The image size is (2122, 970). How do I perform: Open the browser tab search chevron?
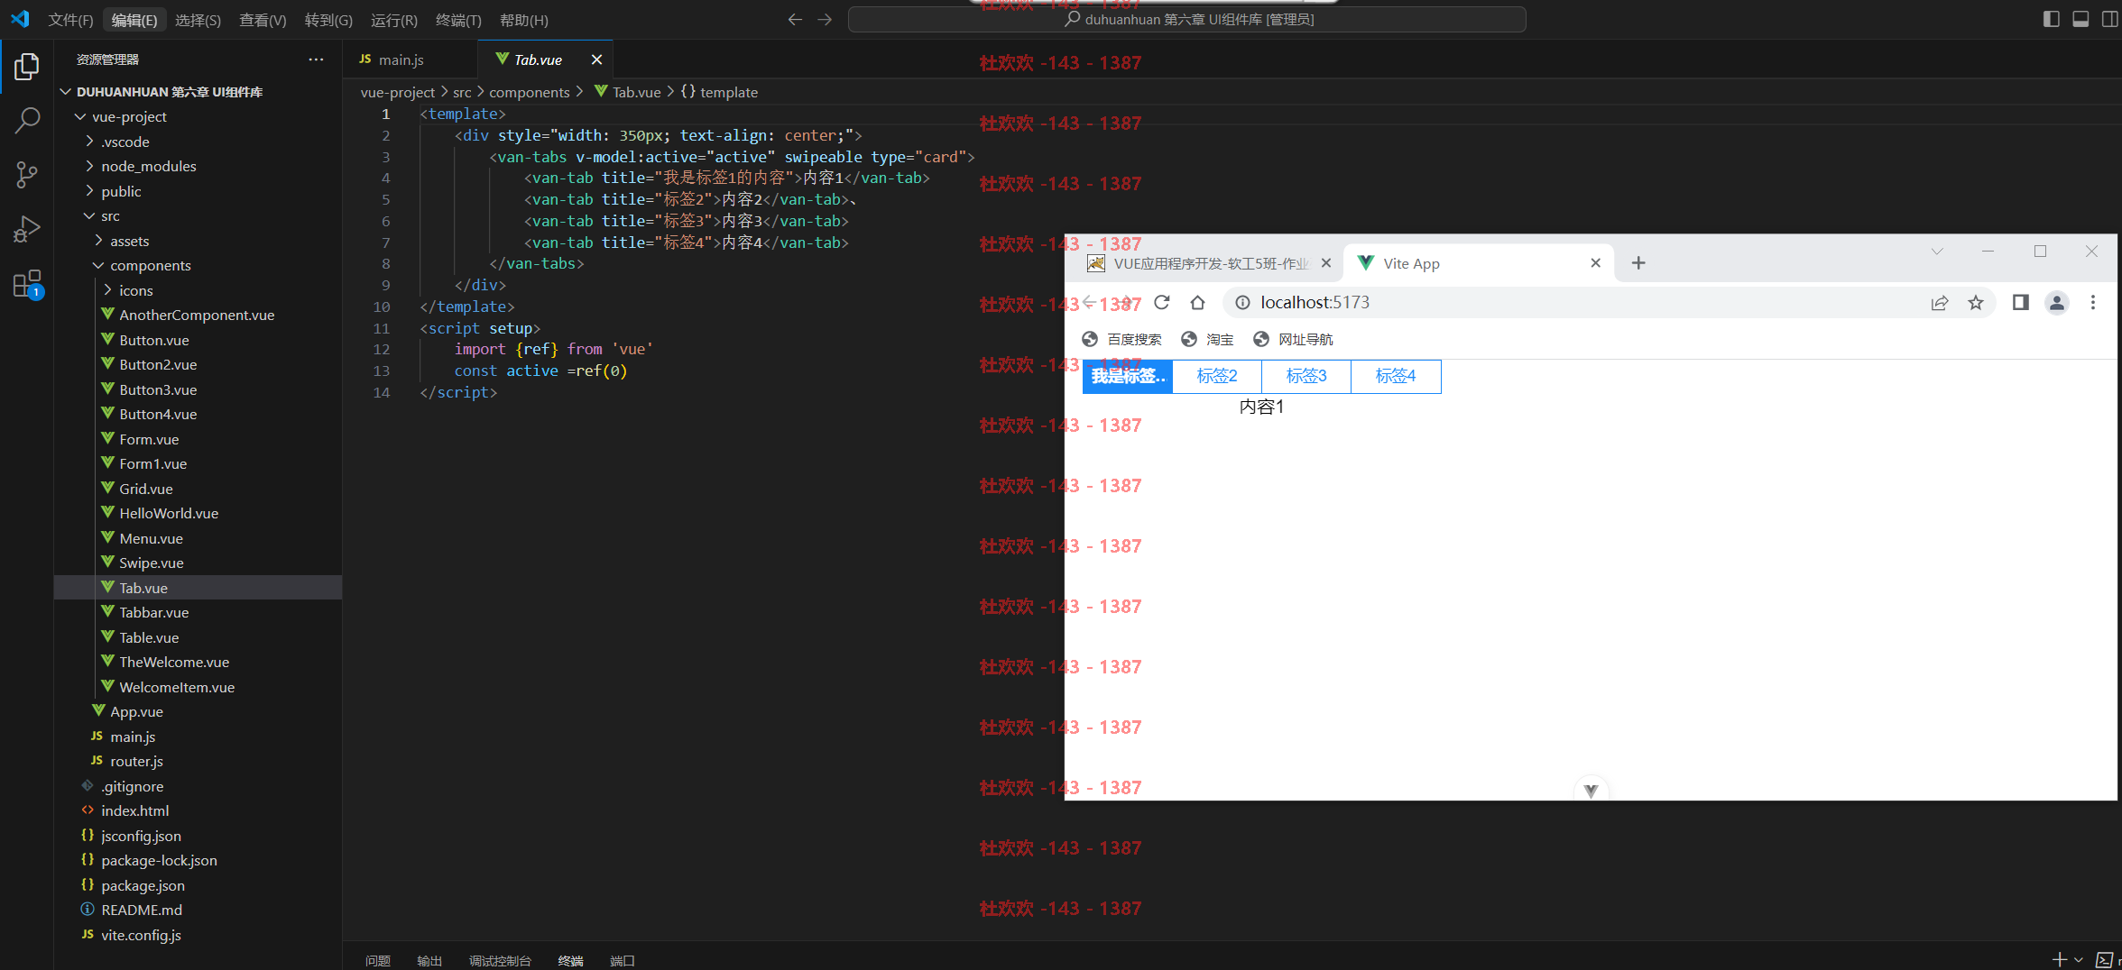1937,252
